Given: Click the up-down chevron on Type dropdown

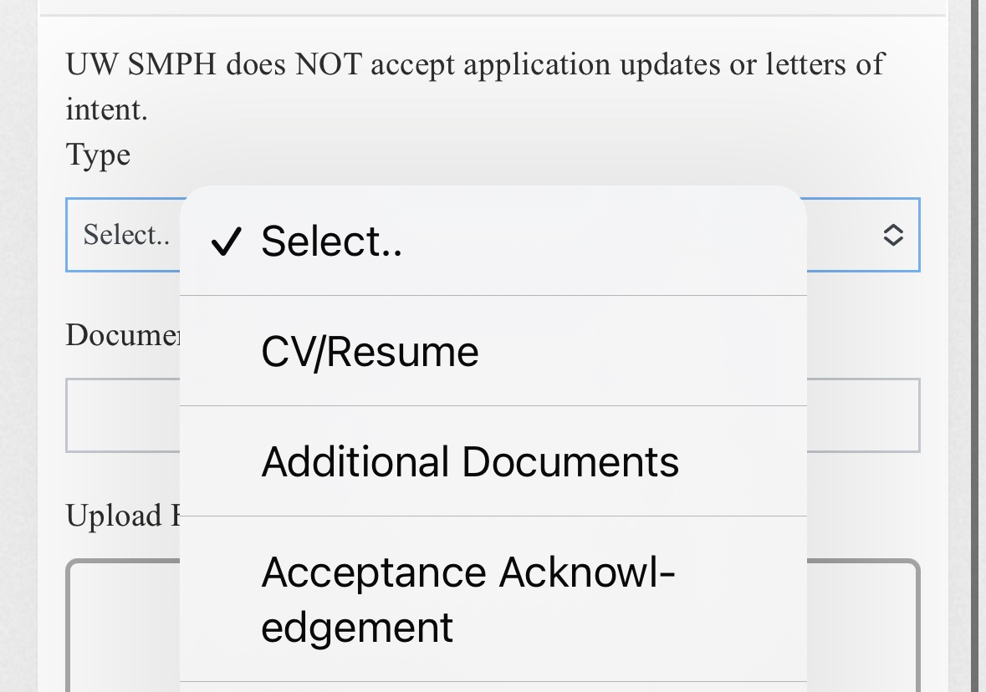Looking at the screenshot, I should point(893,235).
